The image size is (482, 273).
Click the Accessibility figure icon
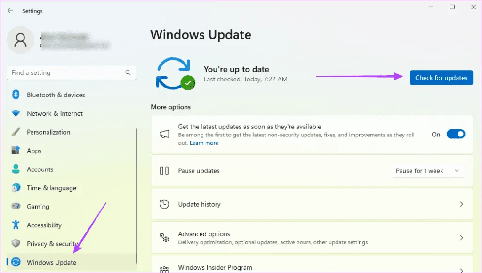pos(16,225)
